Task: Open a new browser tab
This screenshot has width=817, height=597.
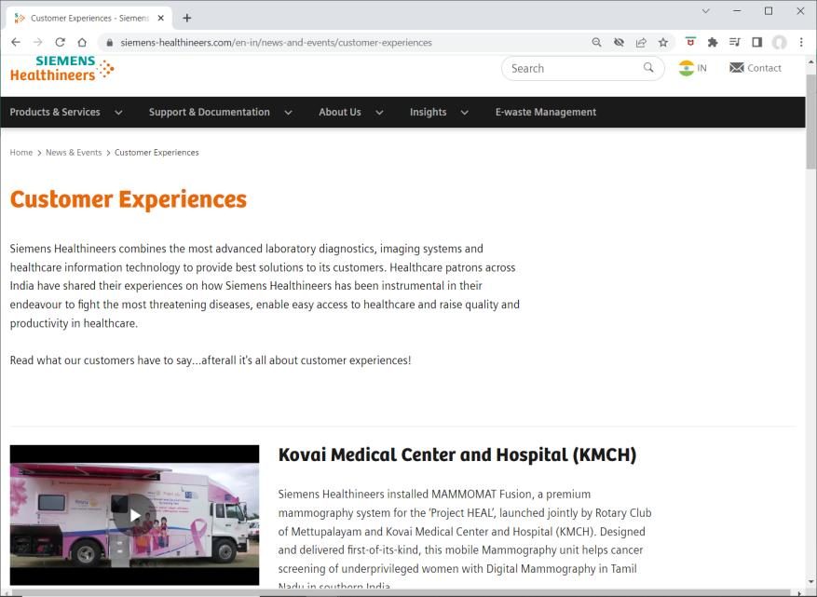Action: point(187,19)
